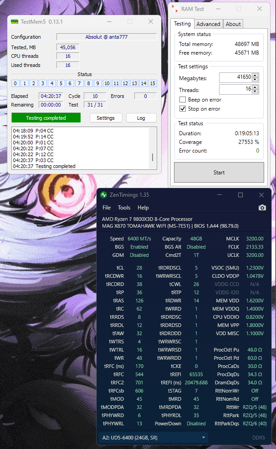Click the Tested MB value 45,056
This screenshot has height=449, width=276.
[68, 47]
